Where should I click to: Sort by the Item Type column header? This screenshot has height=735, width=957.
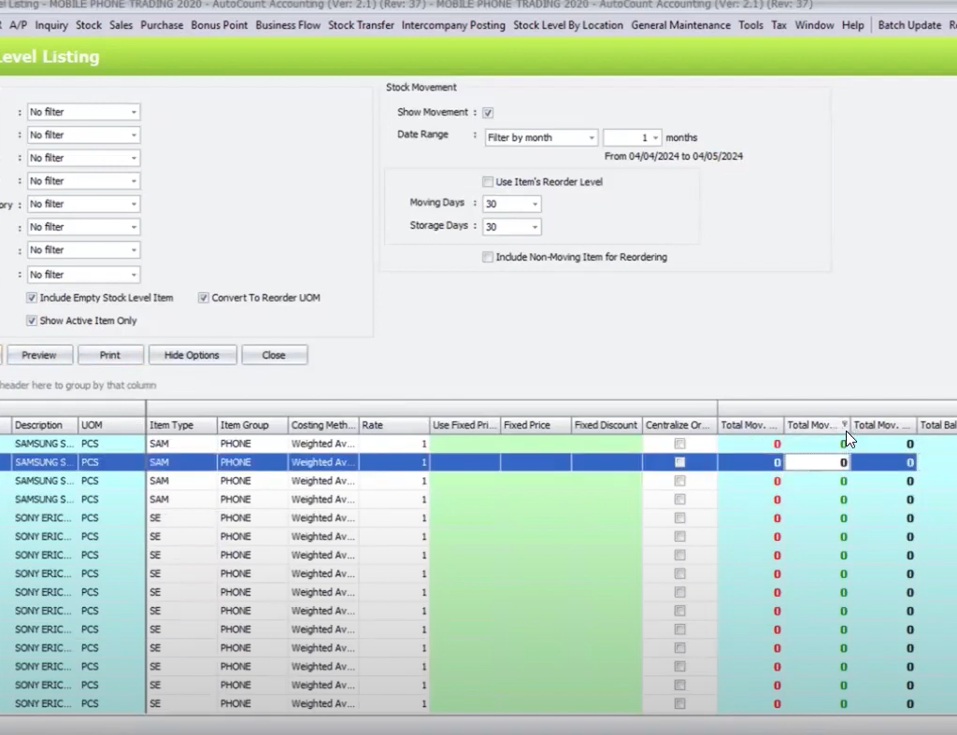pyautogui.click(x=181, y=425)
